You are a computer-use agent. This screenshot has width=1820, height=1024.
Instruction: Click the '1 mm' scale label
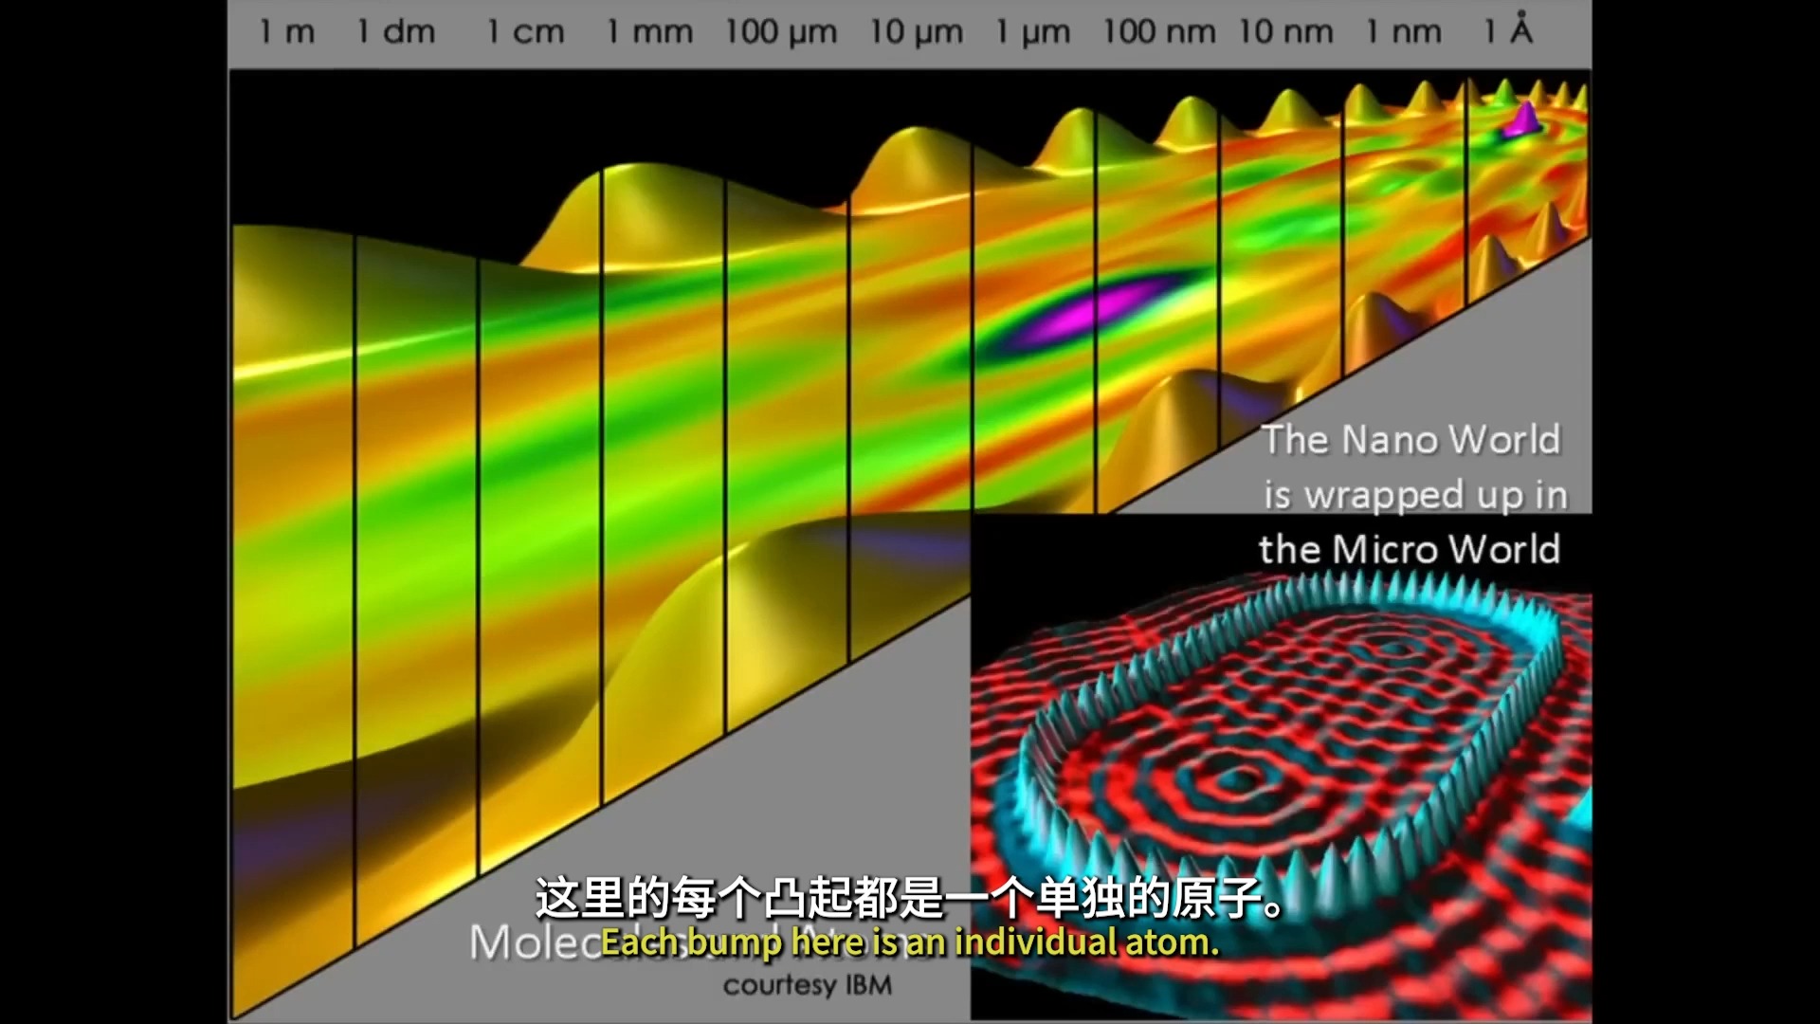coord(649,32)
